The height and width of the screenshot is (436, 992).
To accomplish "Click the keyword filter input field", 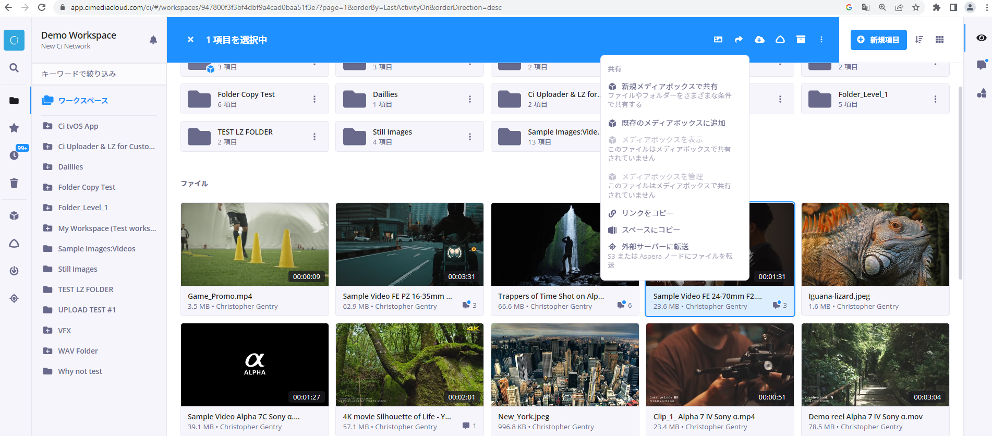I will pos(99,74).
